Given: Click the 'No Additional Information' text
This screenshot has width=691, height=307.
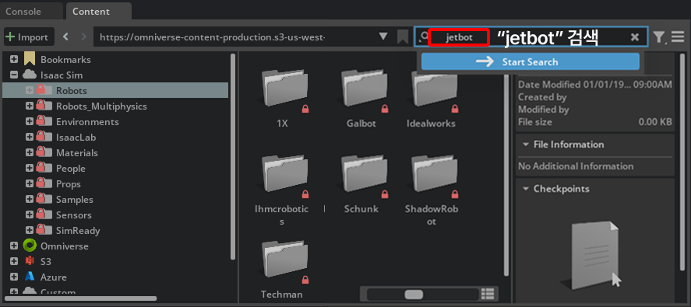Looking at the screenshot, I should point(576,166).
